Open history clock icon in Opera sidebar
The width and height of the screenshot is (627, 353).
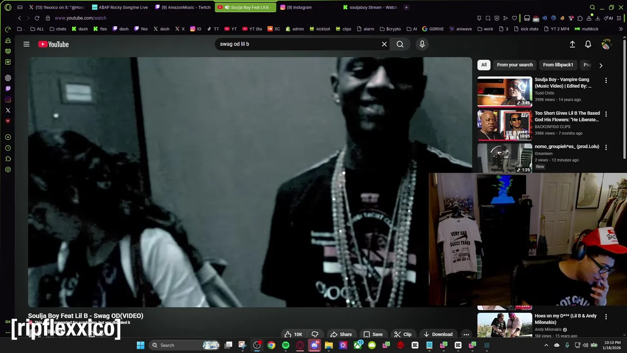click(x=8, y=148)
